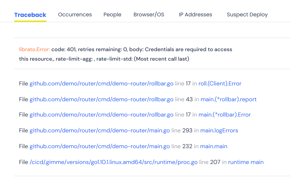Switch to the IP Addresses tab
Viewport: 290px width, 193px height.
coord(195,15)
